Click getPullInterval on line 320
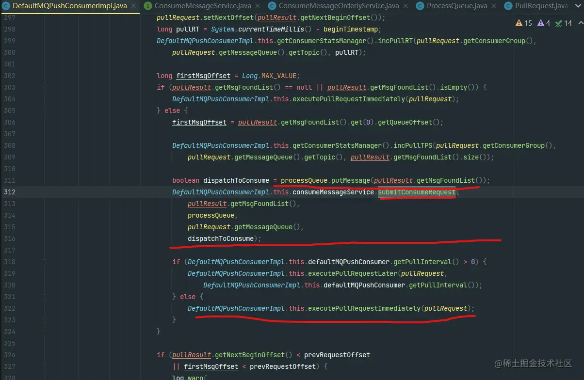584x380 pixels. click(x=438, y=285)
